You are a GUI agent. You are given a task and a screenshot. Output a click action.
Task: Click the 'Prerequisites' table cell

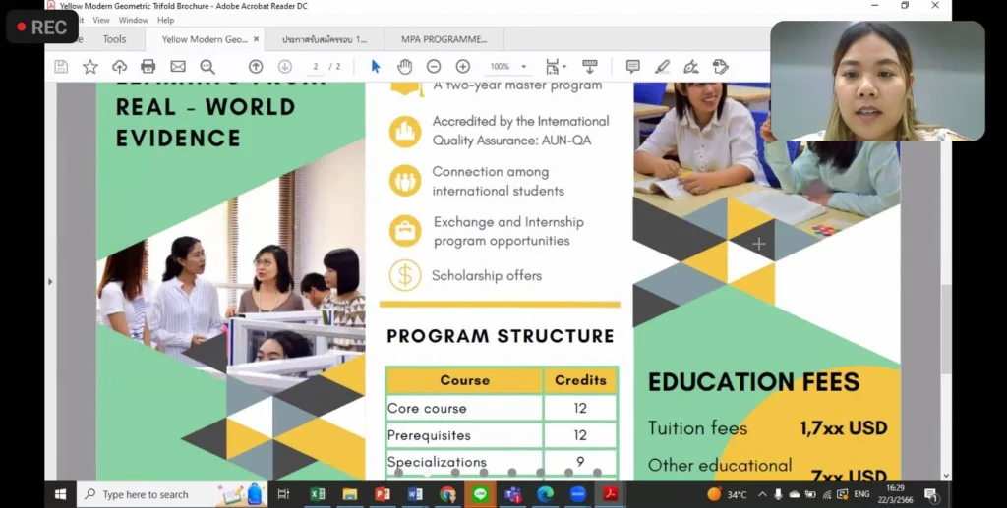[x=464, y=435]
